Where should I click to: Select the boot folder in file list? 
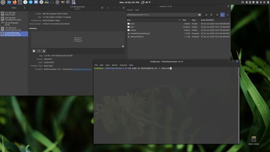click(x=132, y=24)
